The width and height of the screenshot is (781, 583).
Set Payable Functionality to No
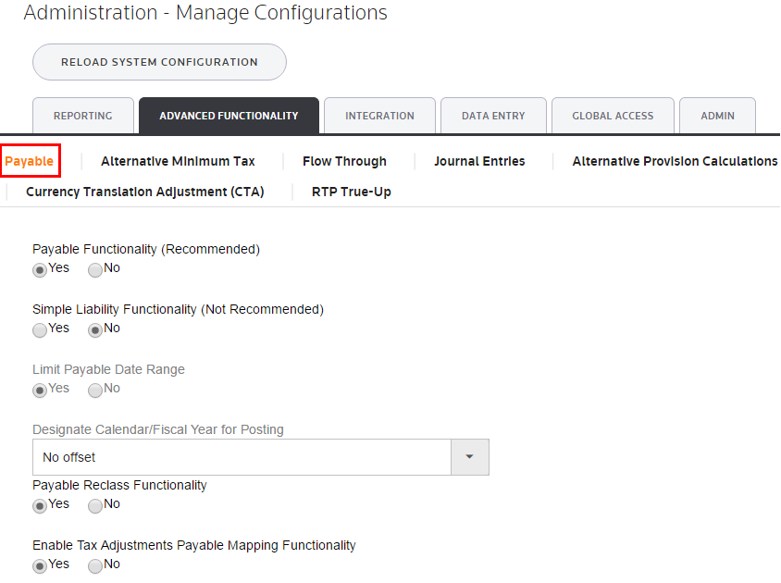point(95,270)
